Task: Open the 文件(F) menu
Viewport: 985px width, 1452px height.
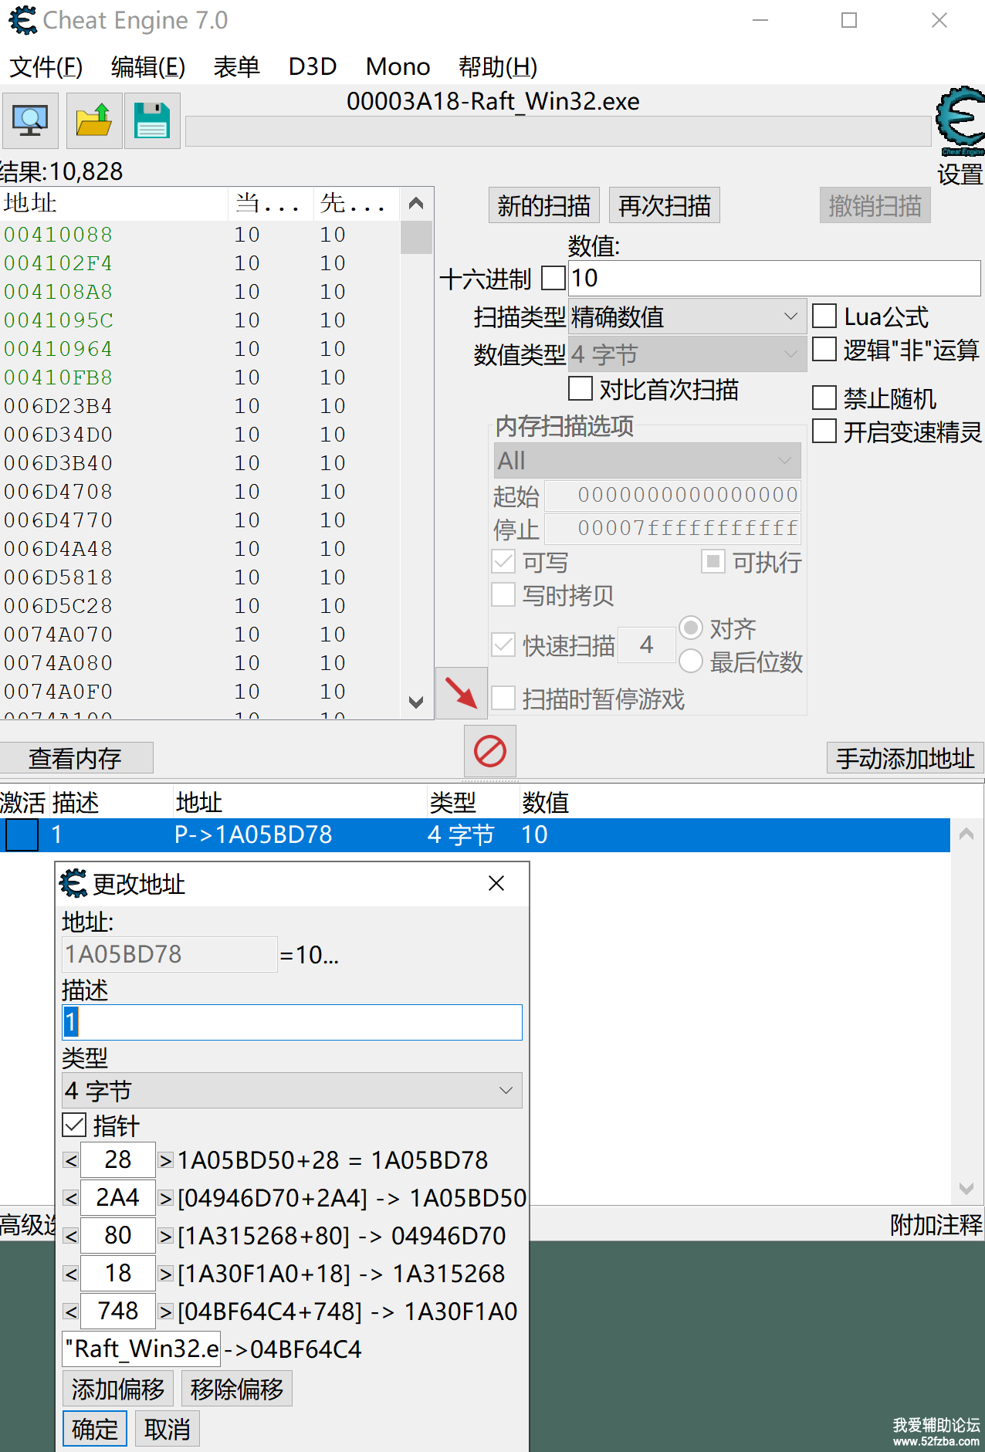Action: point(46,66)
